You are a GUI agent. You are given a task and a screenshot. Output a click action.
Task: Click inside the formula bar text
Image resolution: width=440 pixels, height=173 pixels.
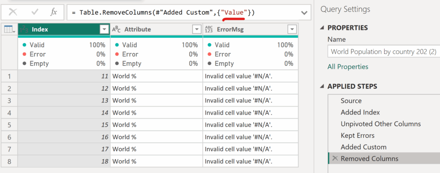pos(163,12)
